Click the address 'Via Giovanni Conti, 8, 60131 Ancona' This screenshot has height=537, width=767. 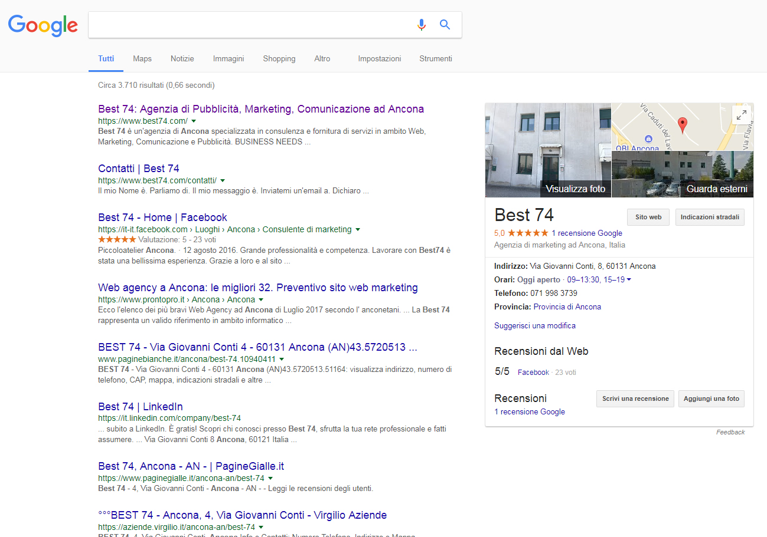click(x=593, y=266)
